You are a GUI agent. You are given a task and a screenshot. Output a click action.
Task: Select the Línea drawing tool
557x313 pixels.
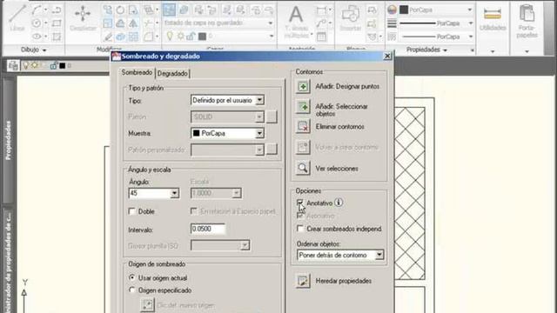coord(17,17)
